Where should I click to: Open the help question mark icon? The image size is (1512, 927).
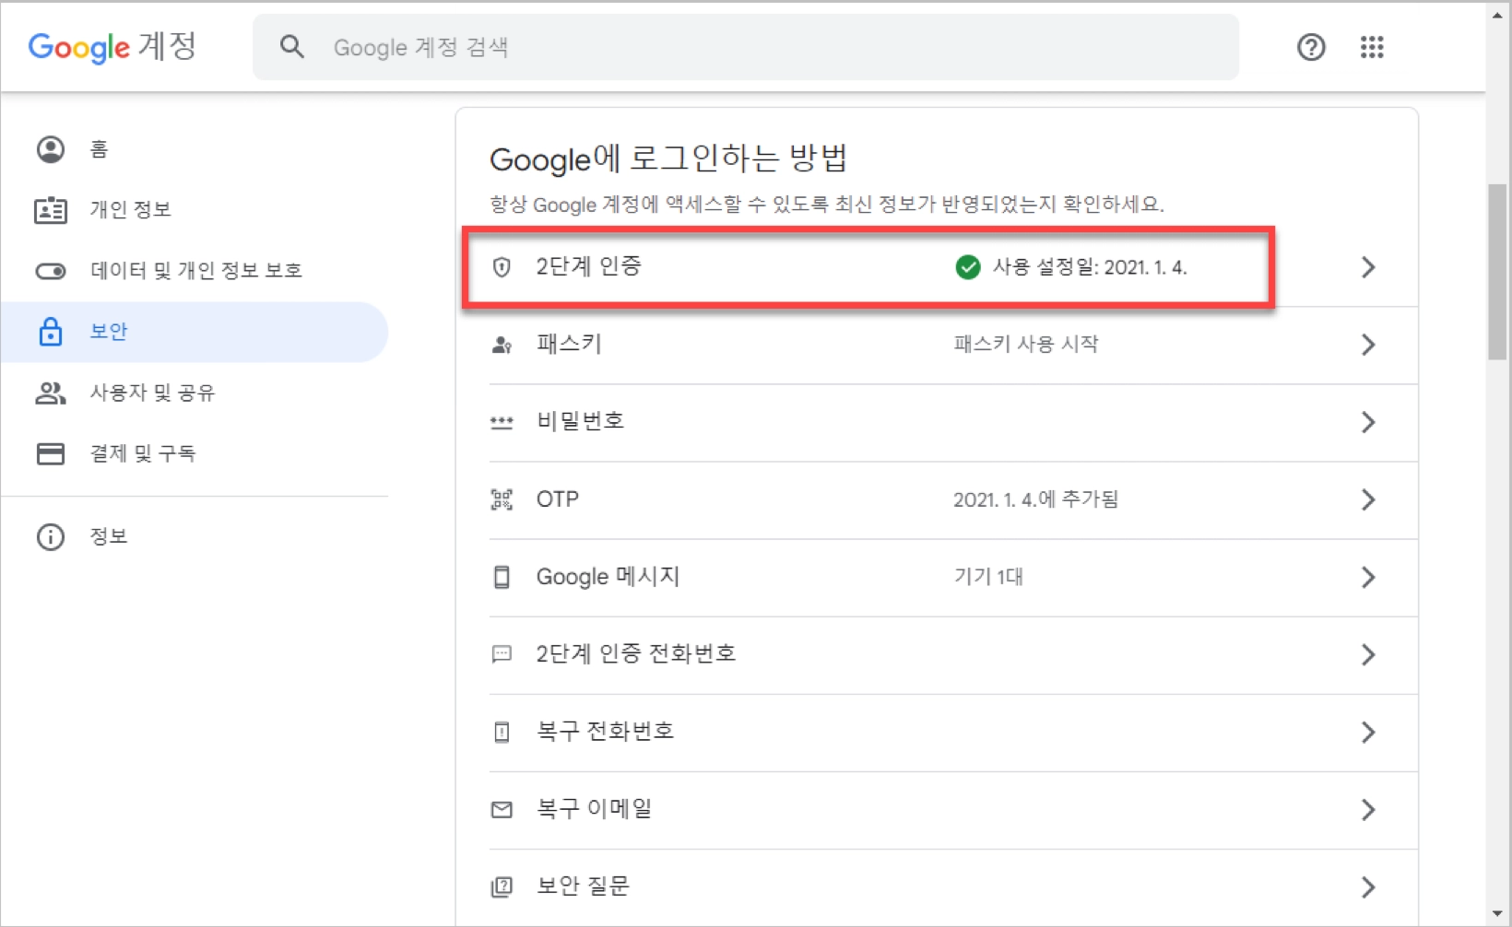pyautogui.click(x=1311, y=47)
